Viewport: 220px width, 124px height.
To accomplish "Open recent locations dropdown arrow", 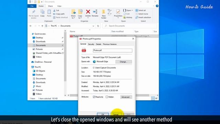I will click(x=39, y=26).
